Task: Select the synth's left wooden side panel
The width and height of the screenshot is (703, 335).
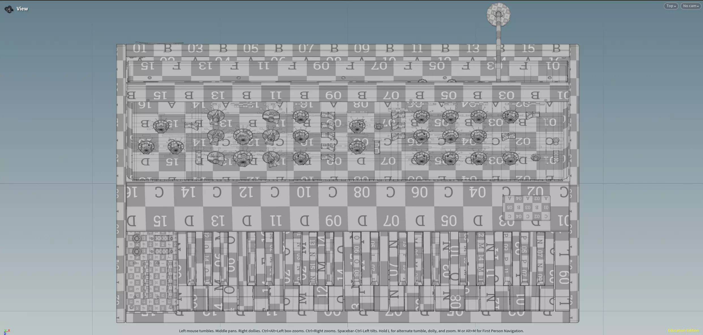Action: [x=121, y=183]
